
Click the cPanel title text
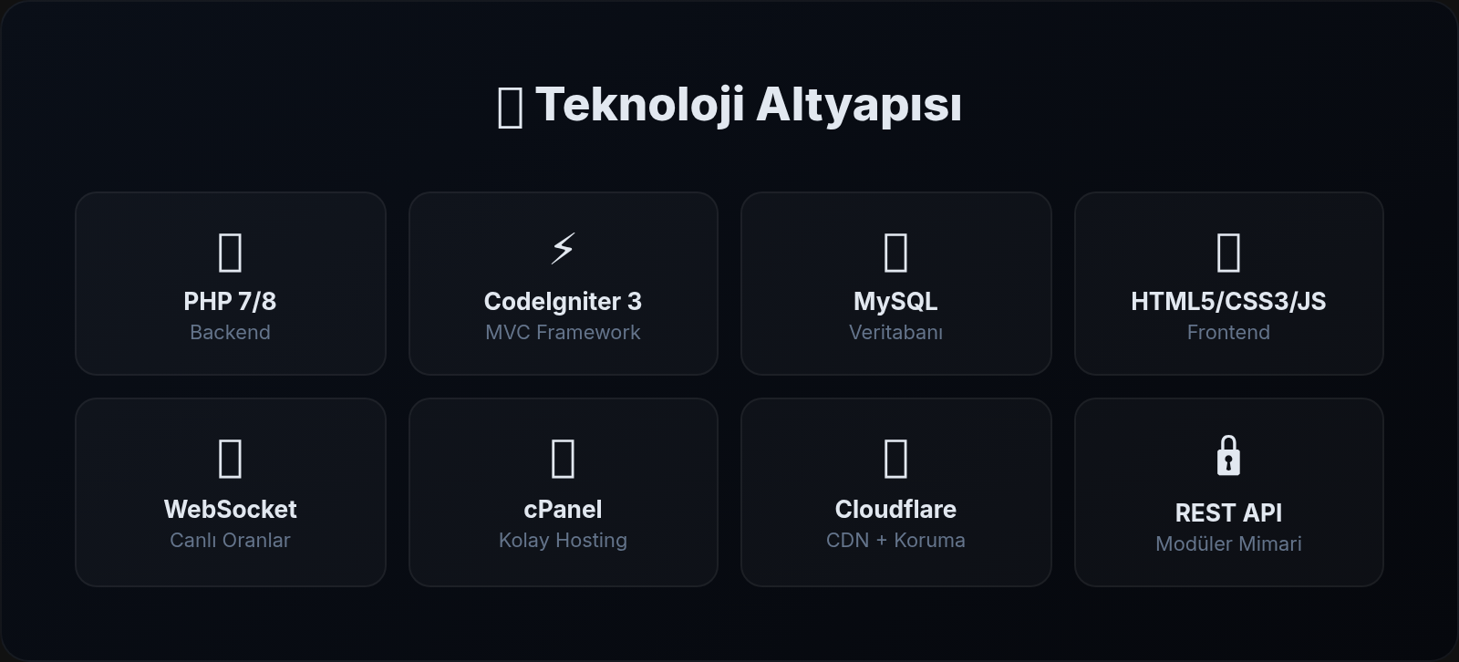[563, 509]
